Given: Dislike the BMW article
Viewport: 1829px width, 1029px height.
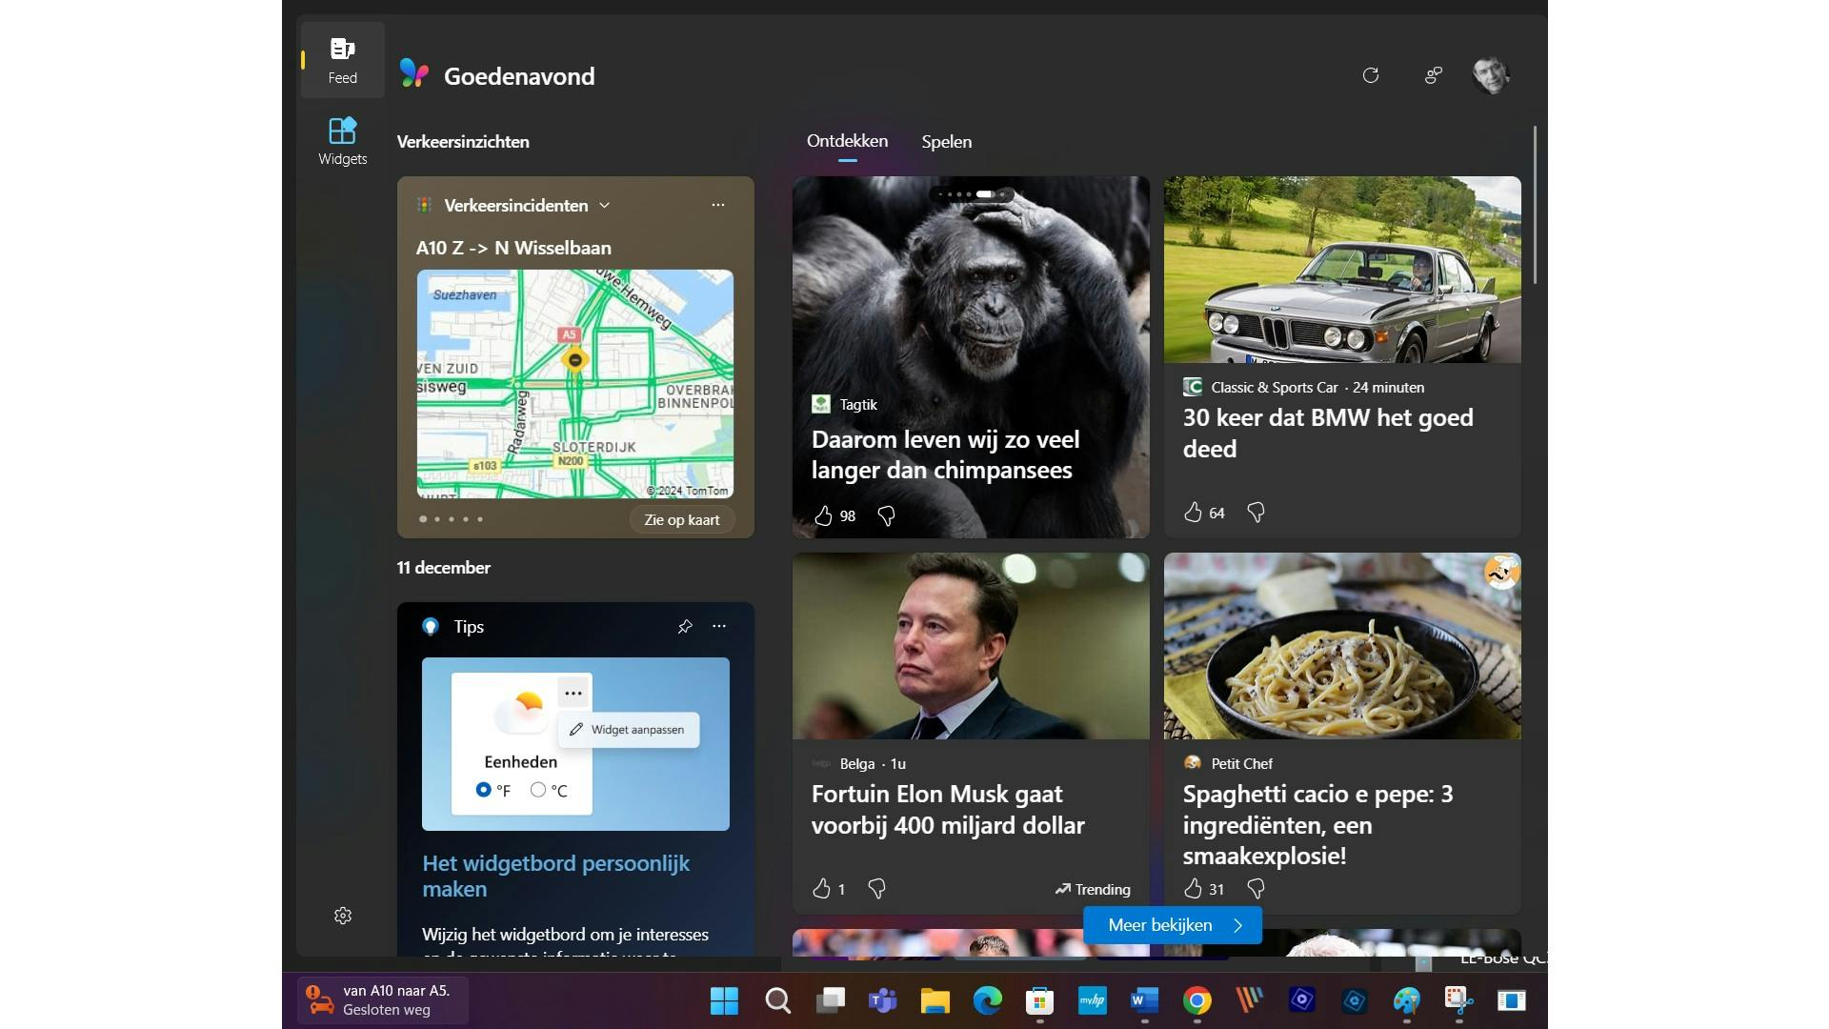Looking at the screenshot, I should tap(1256, 513).
